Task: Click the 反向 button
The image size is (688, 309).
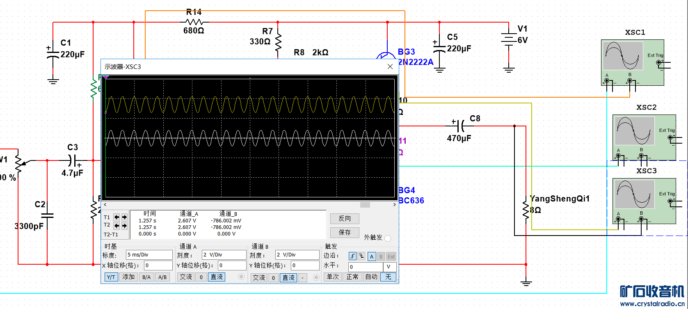Action: click(x=345, y=219)
